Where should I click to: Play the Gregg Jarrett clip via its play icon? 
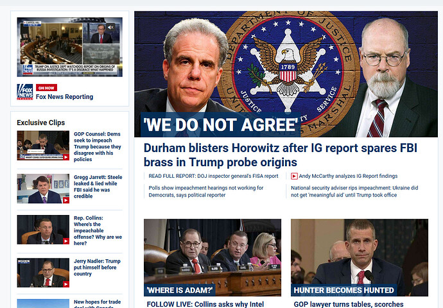click(66, 200)
